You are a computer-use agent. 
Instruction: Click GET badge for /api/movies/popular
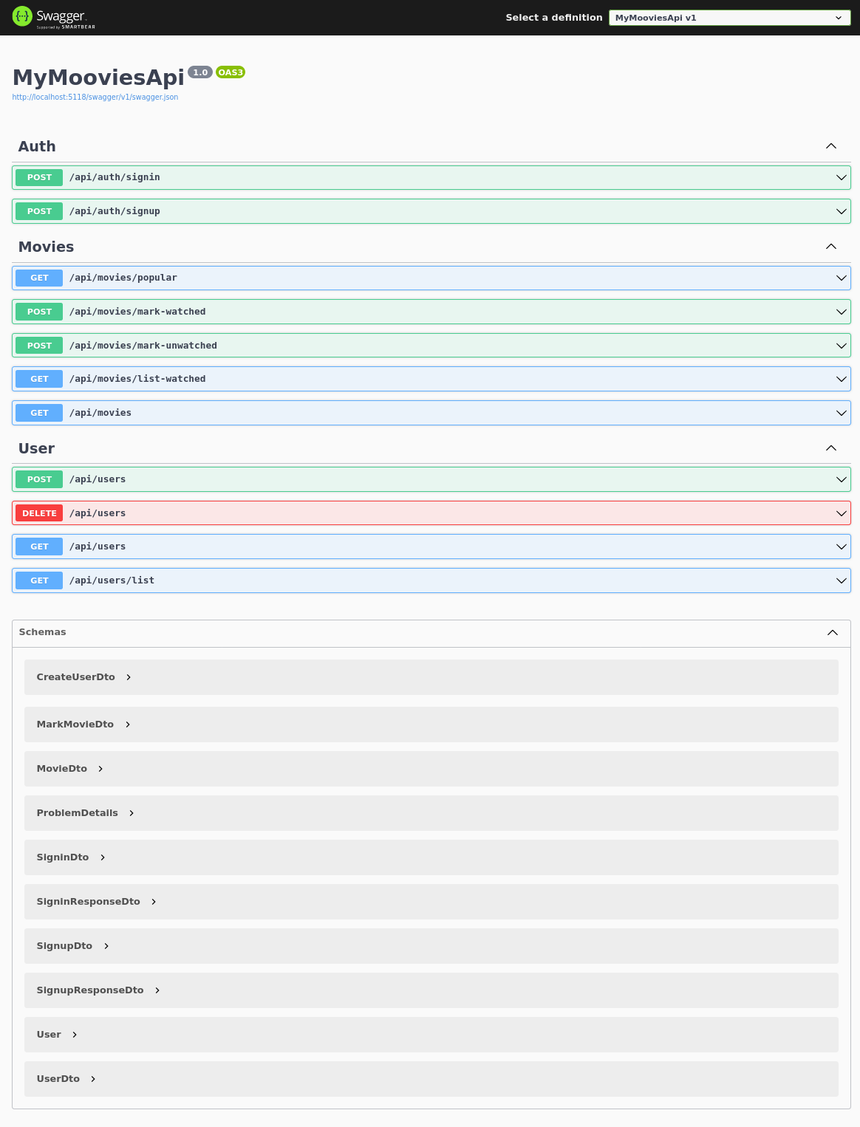click(x=39, y=278)
